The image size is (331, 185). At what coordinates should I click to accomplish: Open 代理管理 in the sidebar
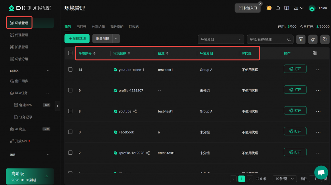pyautogui.click(x=21, y=35)
